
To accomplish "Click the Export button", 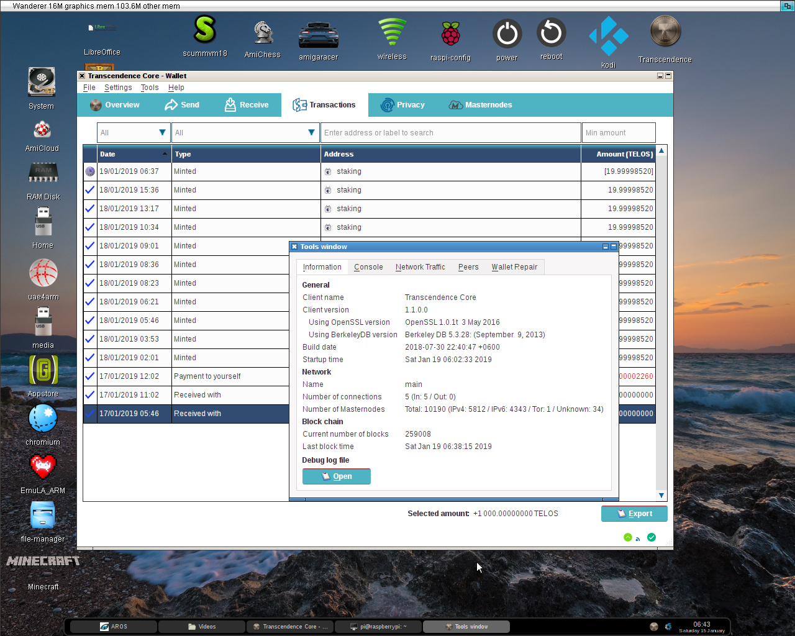I will point(634,514).
